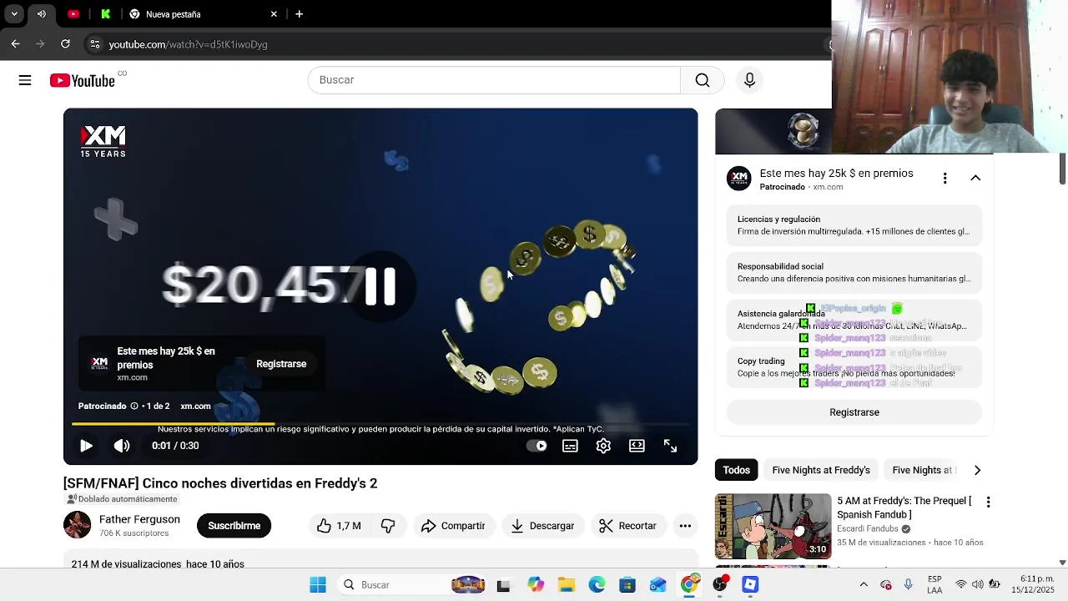Screen dimensions: 1068x601
Task: Turn on subtitles in the player
Action: click(x=570, y=446)
